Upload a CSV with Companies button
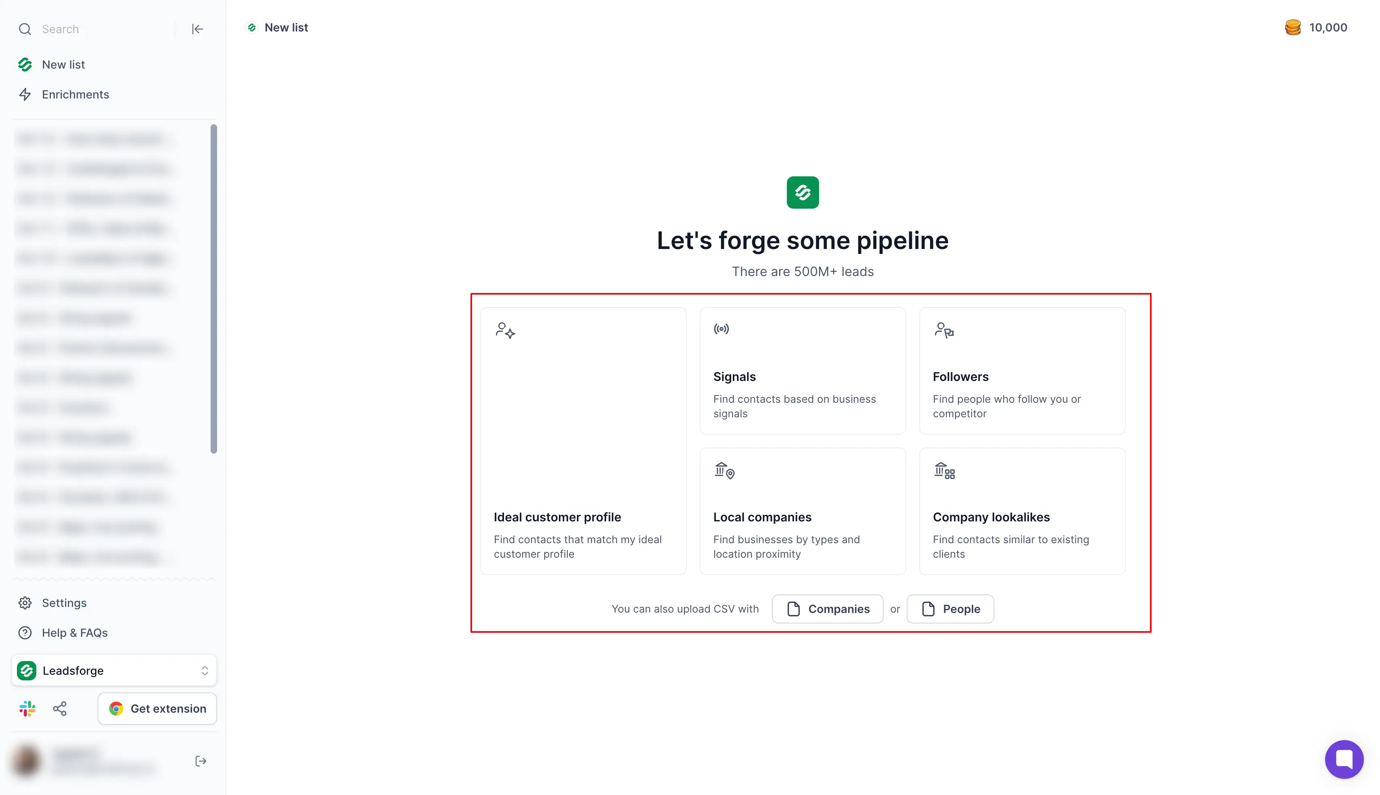The height and width of the screenshot is (795, 1380). 827,609
